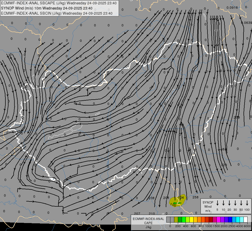Image resolution: width=252 pixels, height=231 pixels.
Task: Click the 20 label under wind arrow
Action: [229, 210]
